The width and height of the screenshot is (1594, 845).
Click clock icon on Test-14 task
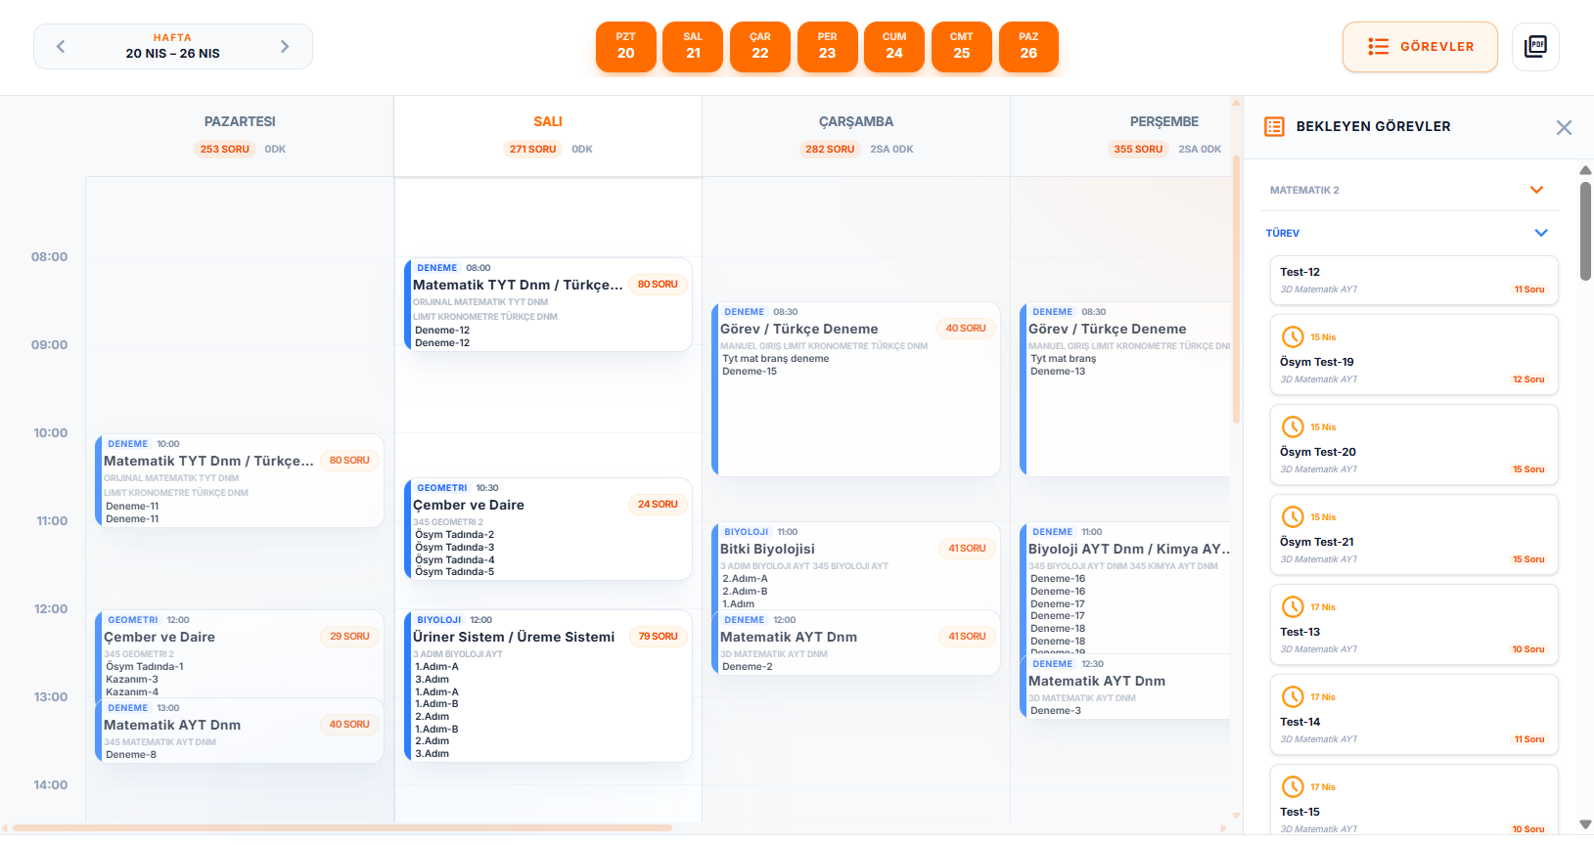[1293, 697]
